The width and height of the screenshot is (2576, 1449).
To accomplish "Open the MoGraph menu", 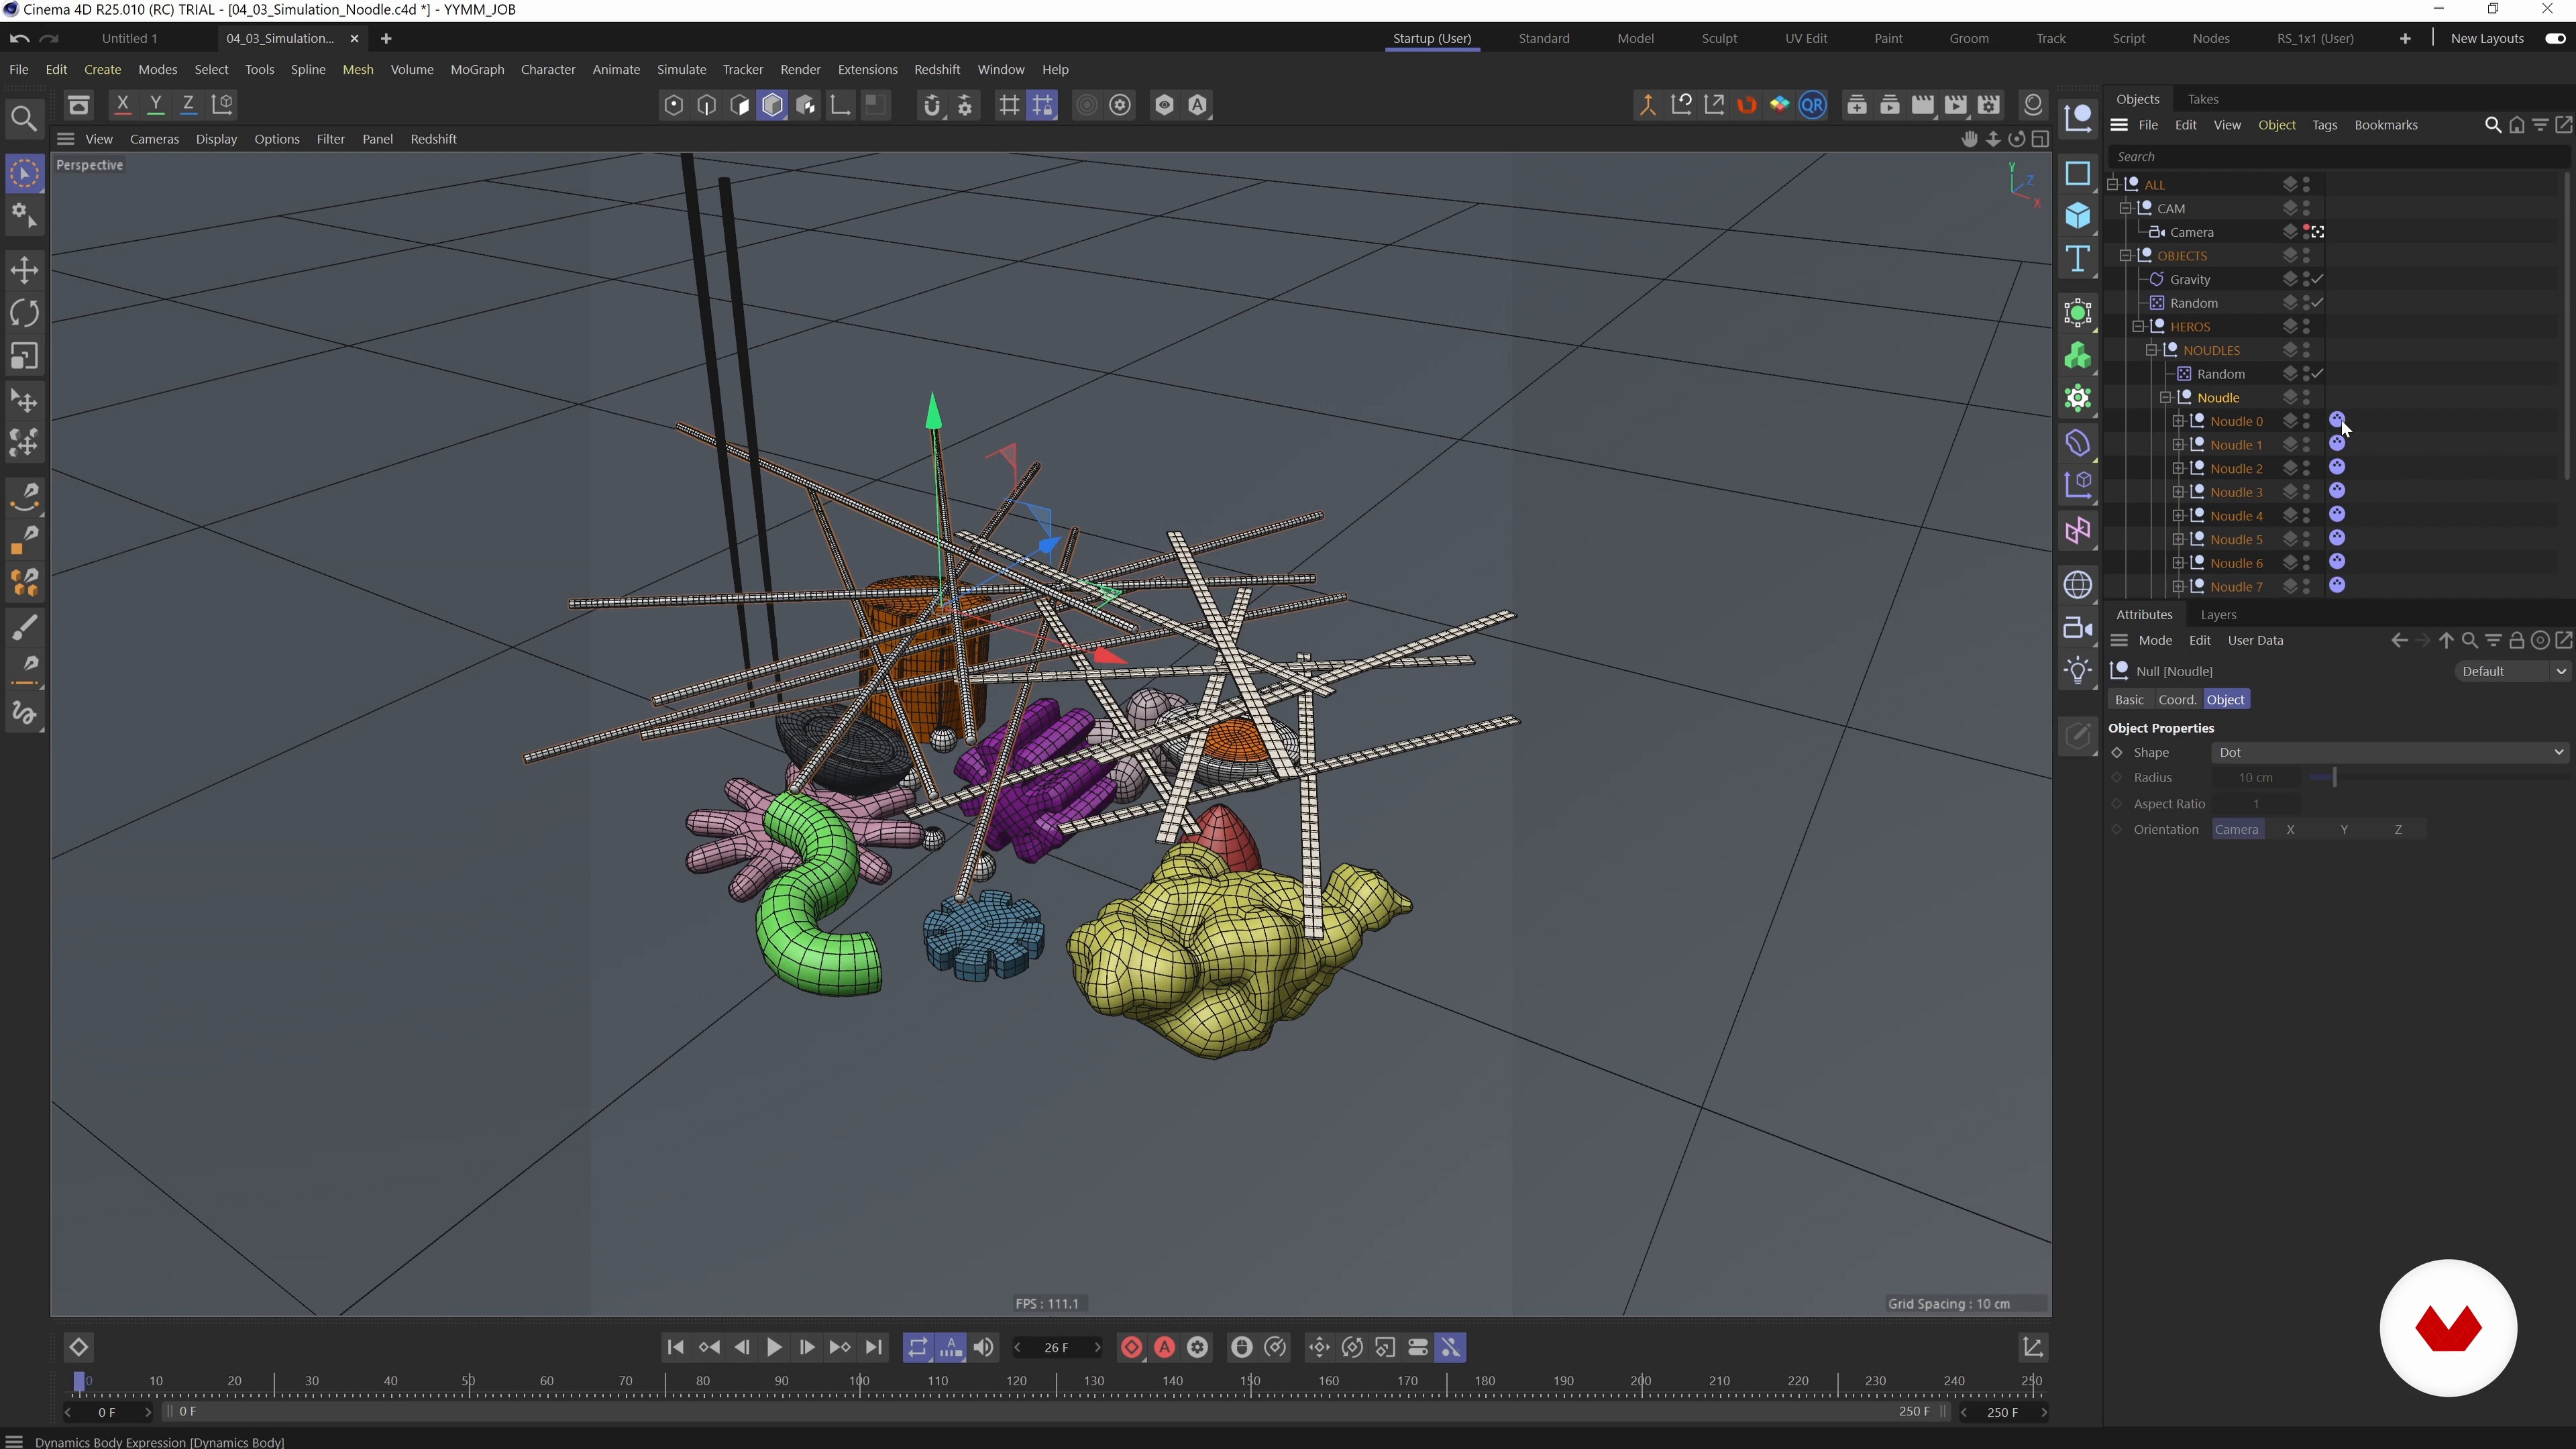I will click(477, 69).
